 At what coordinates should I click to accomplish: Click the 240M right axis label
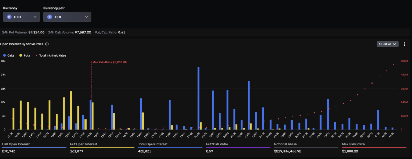[404, 102]
